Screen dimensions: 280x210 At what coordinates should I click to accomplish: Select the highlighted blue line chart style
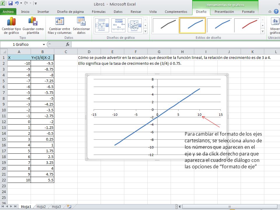(x=192, y=25)
